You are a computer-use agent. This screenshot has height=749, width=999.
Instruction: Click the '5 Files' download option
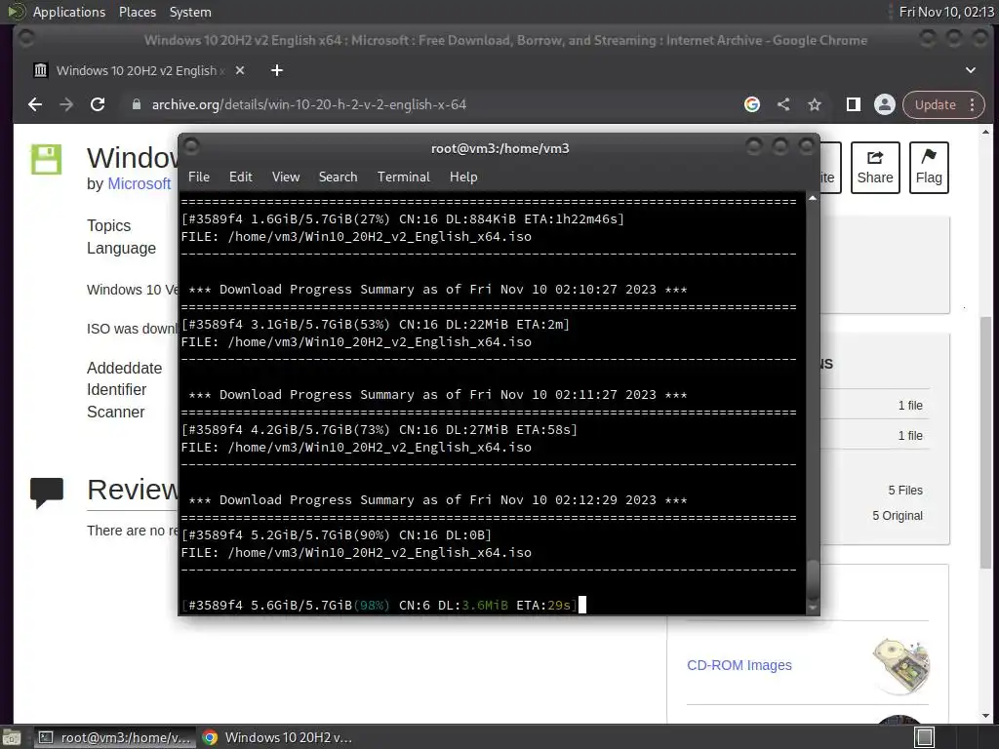click(904, 491)
